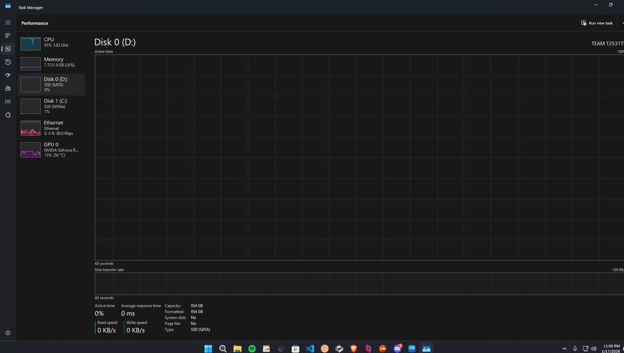
Task: Open the orange swirl app in taskbar
Action: tap(324, 349)
